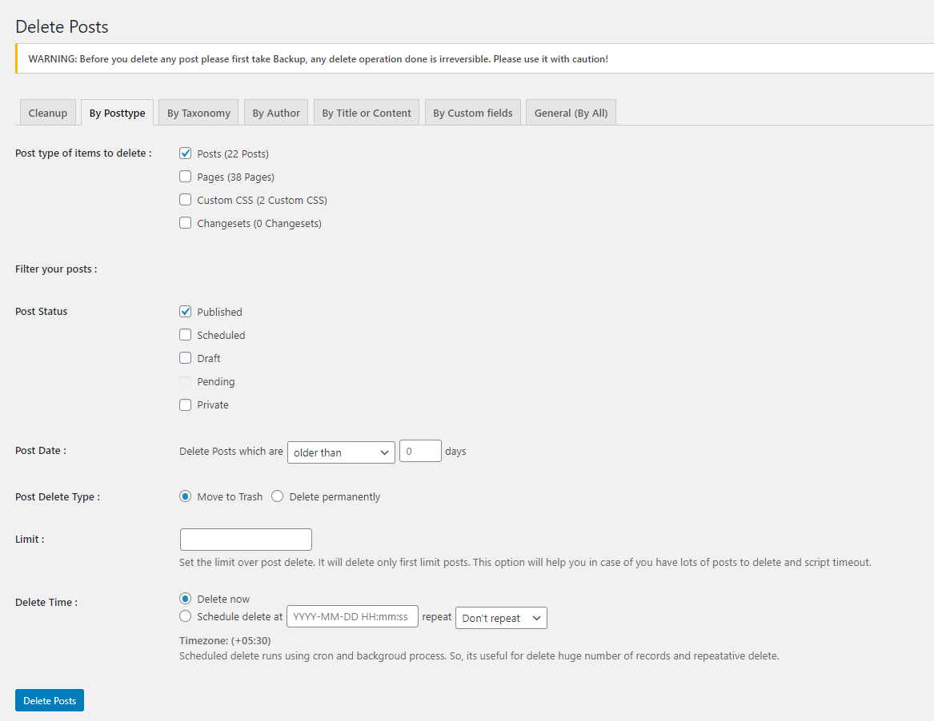The height and width of the screenshot is (721, 934).
Task: Open the 'Don't repeat' dropdown
Action: coord(501,618)
